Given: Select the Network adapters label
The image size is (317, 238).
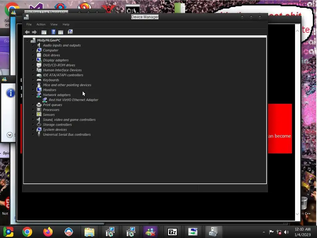Looking at the screenshot, I should pos(57,95).
